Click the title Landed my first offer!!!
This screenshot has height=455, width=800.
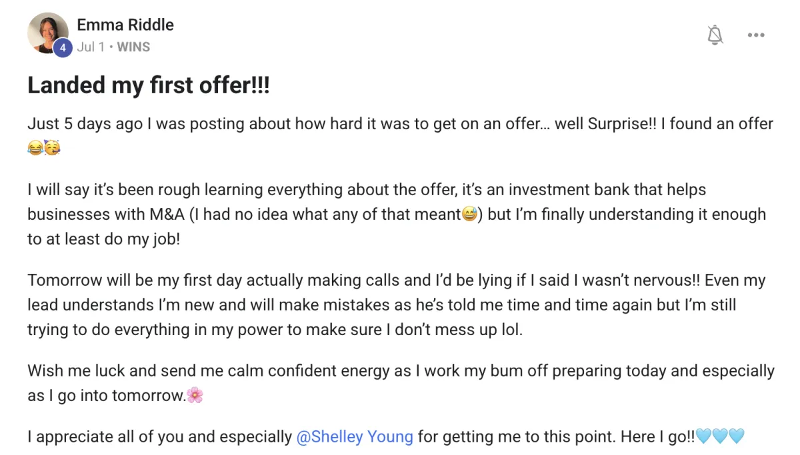point(149,85)
